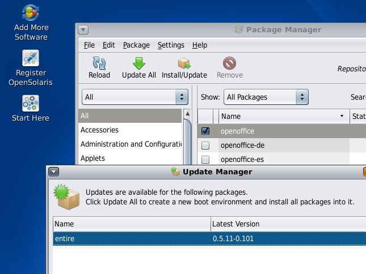
Task: Open the Package menu
Action: 136,45
